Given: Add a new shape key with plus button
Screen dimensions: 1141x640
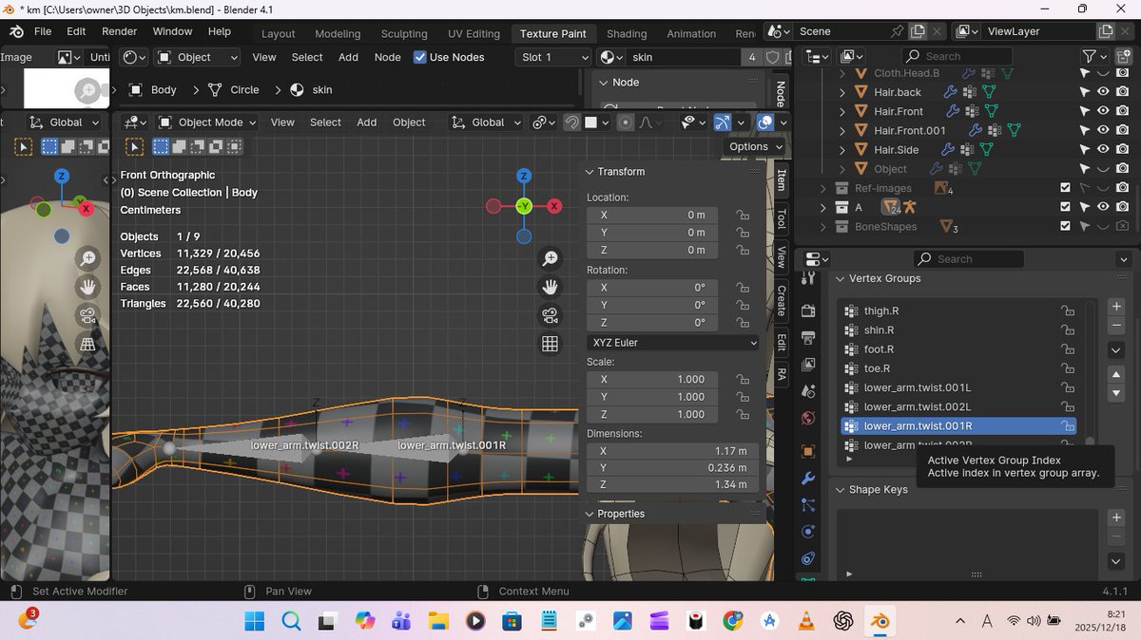Looking at the screenshot, I should 1116,518.
